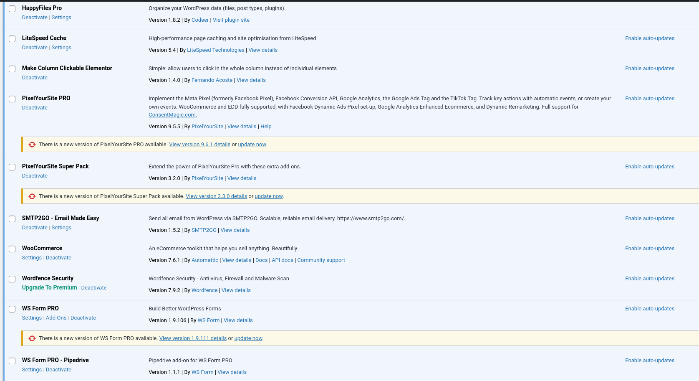
Task: View version 1.9.111 details for WS Form
Action: pos(193,338)
